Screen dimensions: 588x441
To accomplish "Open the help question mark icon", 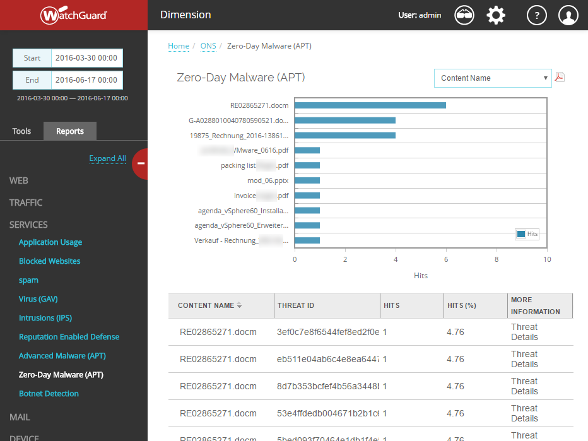I will point(537,15).
